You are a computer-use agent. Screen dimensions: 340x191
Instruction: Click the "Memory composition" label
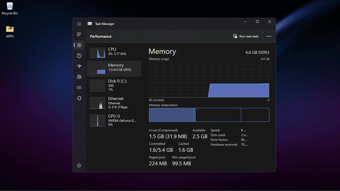click(163, 105)
